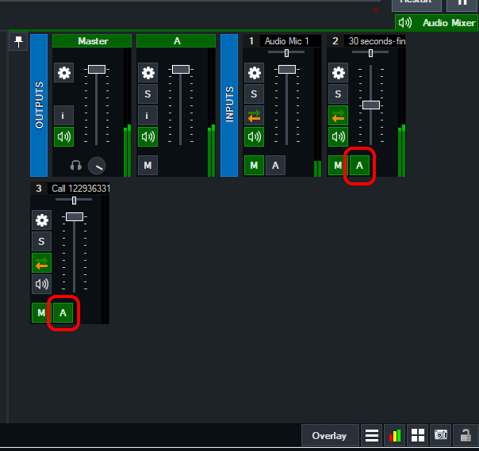
Task: Click the colored audio meter bars icon
Action: pyautogui.click(x=395, y=435)
